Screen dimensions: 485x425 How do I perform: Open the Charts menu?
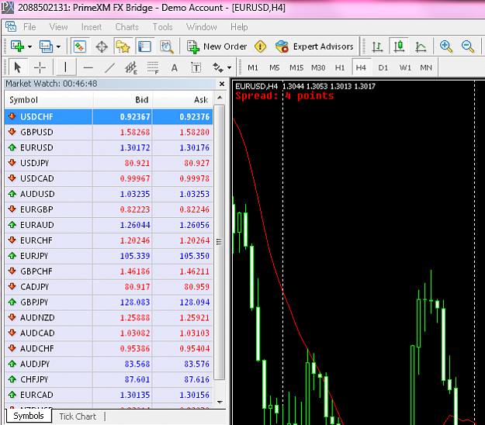(x=126, y=27)
